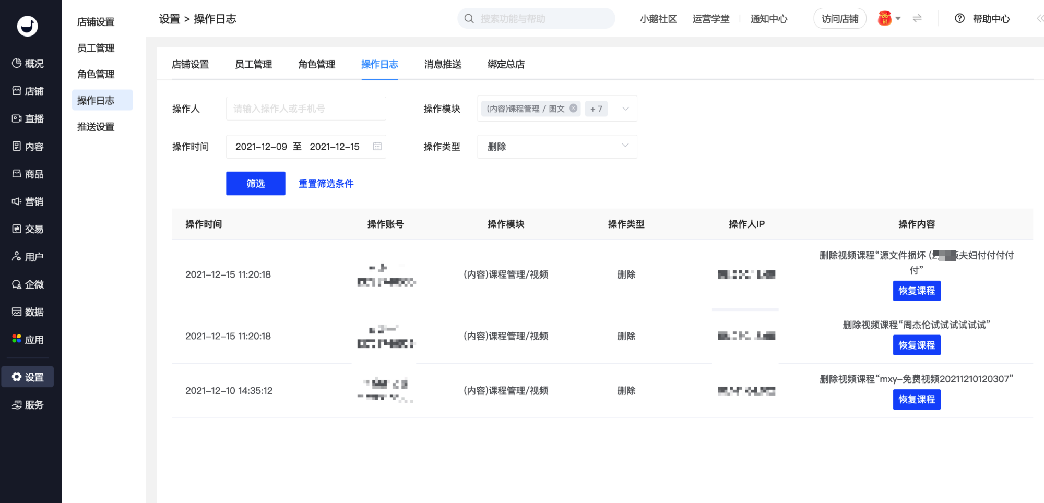
Task: Click the 操作人 operator input field
Action: click(306, 109)
